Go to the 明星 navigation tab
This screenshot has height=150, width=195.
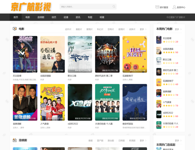click(x=102, y=17)
